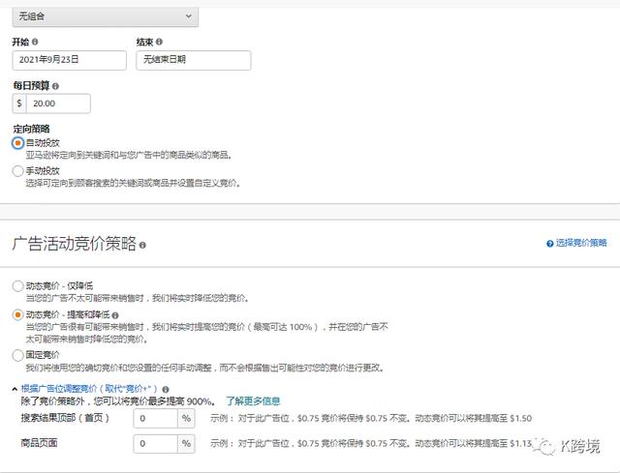Open 选择竞价策略 help link

point(581,243)
